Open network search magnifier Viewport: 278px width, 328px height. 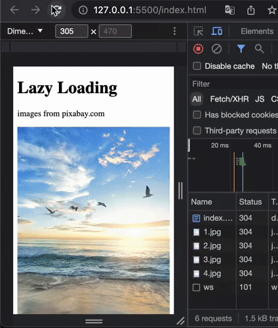pyautogui.click(x=259, y=49)
